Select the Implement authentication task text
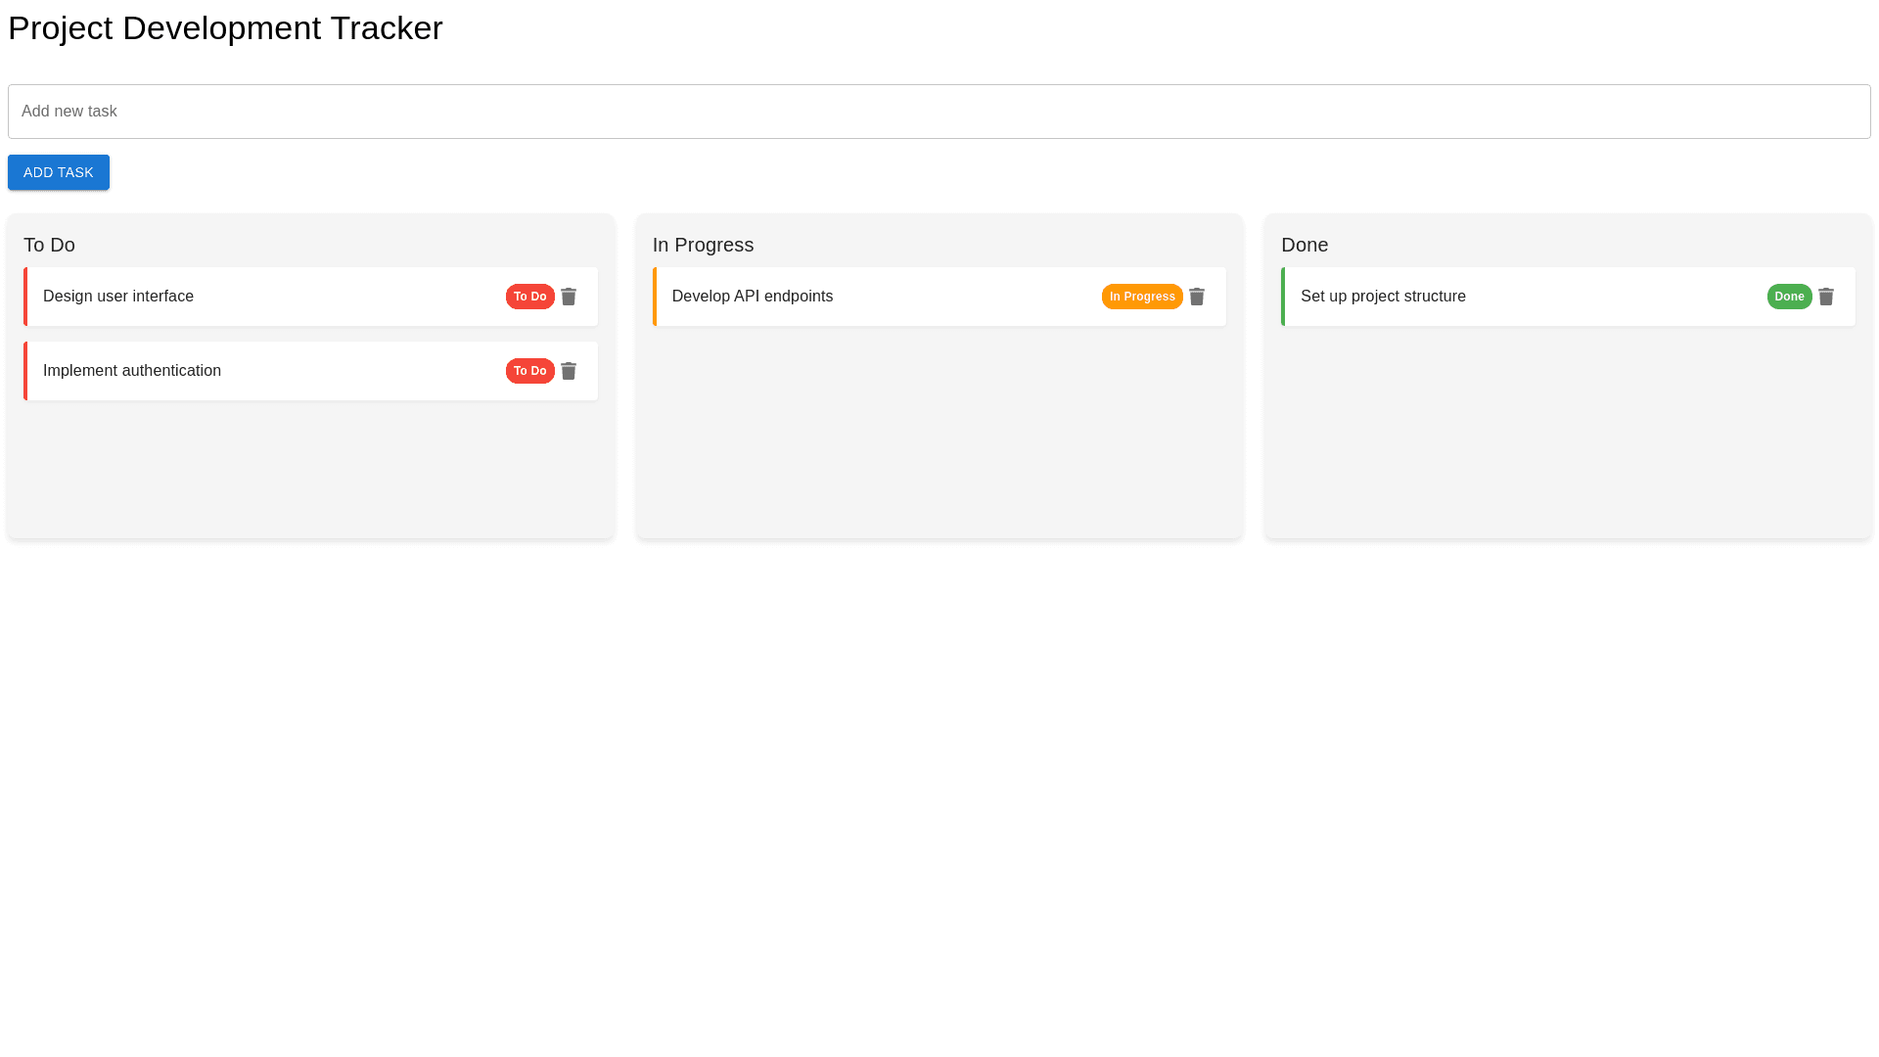The image size is (1879, 1057). tap(132, 371)
